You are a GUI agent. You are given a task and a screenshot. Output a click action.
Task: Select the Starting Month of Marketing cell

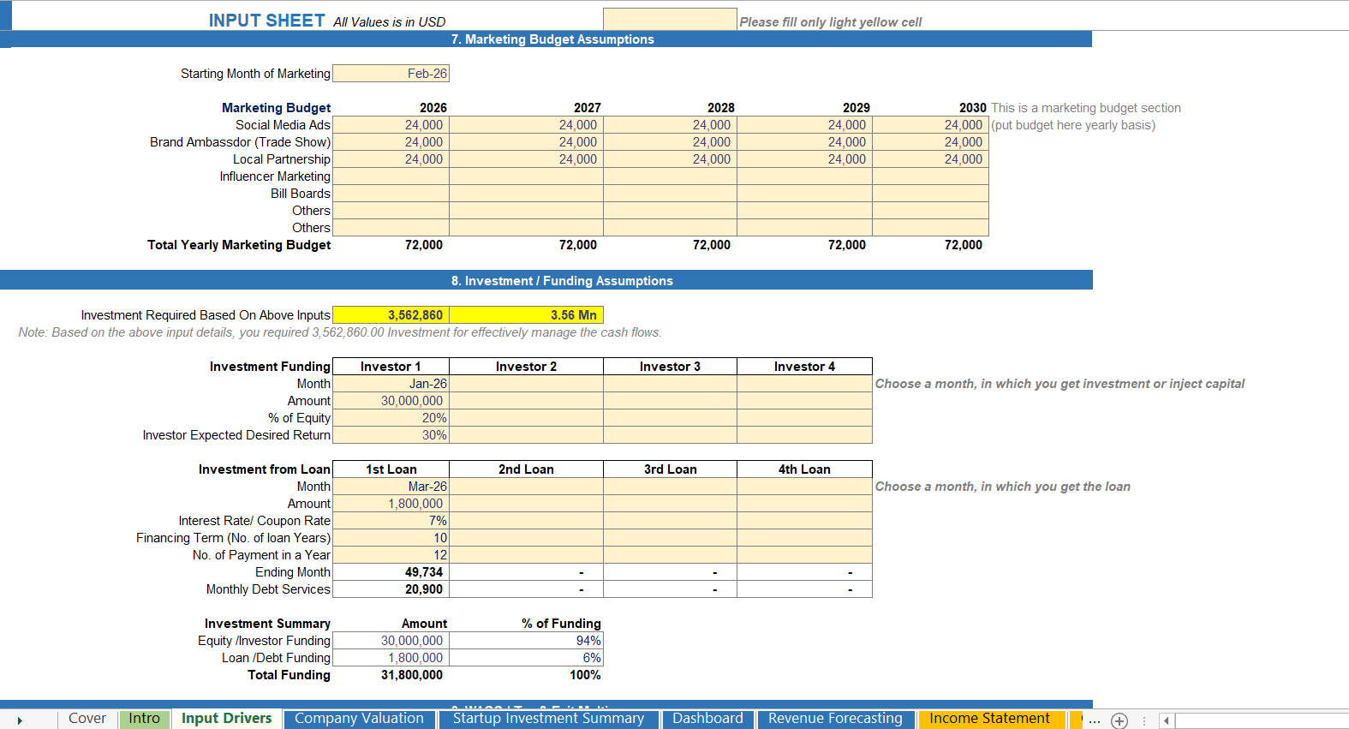[x=391, y=74]
